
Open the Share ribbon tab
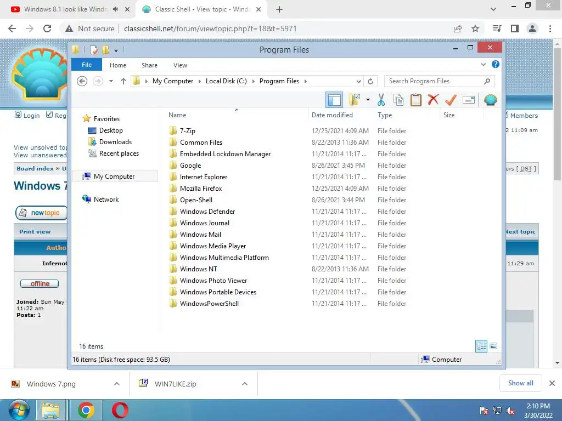(149, 65)
